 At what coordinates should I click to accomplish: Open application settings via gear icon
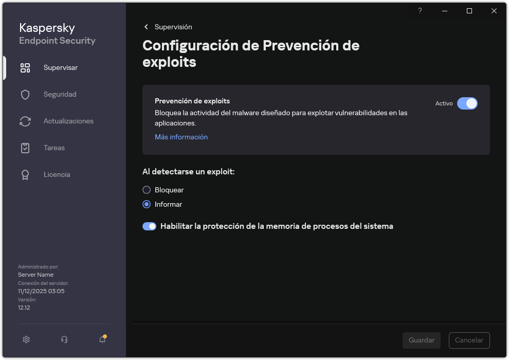pos(26,339)
